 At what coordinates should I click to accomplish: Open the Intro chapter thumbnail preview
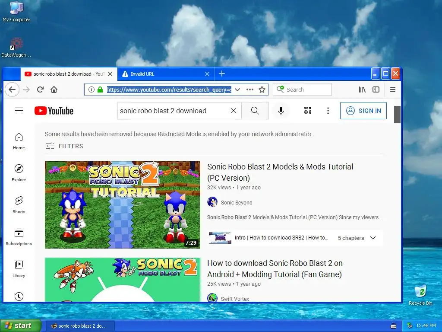[x=220, y=238]
